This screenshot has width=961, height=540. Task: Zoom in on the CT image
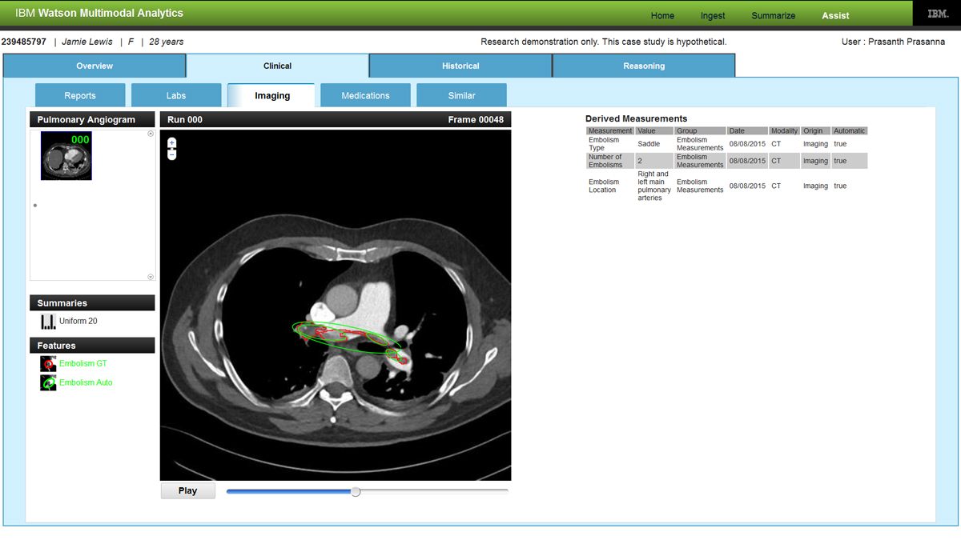(171, 142)
